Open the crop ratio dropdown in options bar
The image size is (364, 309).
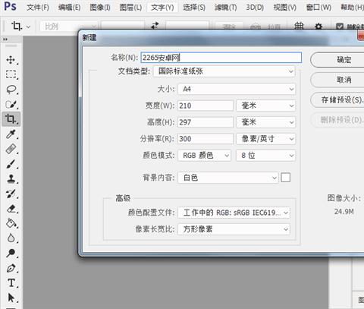pyautogui.click(x=68, y=27)
